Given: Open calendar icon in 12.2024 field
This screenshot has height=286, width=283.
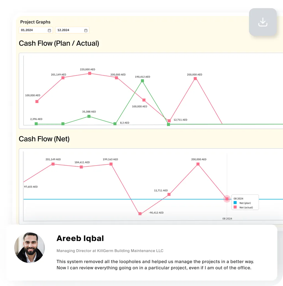Looking at the screenshot, I should pyautogui.click(x=86, y=30).
